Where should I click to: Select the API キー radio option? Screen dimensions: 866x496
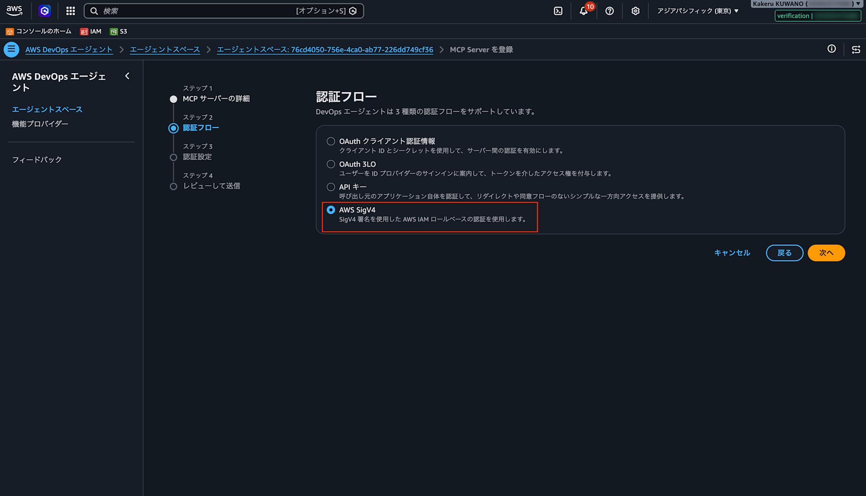coord(331,187)
